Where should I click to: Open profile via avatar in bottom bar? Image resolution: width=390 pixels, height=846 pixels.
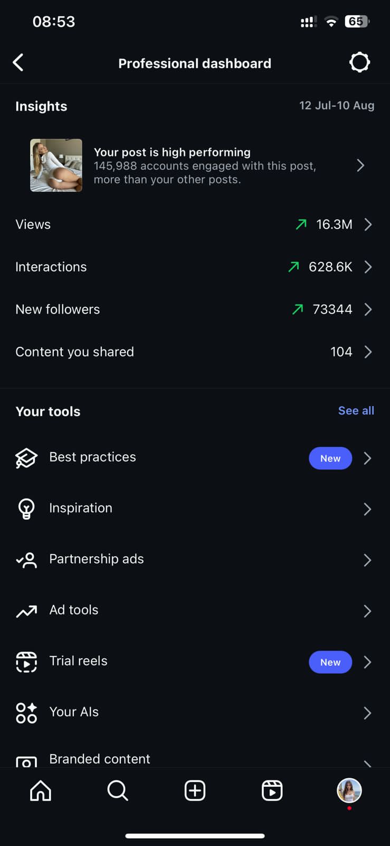(349, 791)
